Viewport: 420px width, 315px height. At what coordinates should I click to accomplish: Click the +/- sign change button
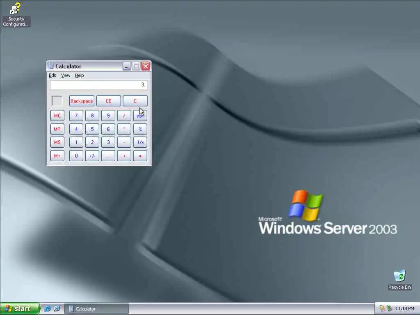[x=92, y=155]
